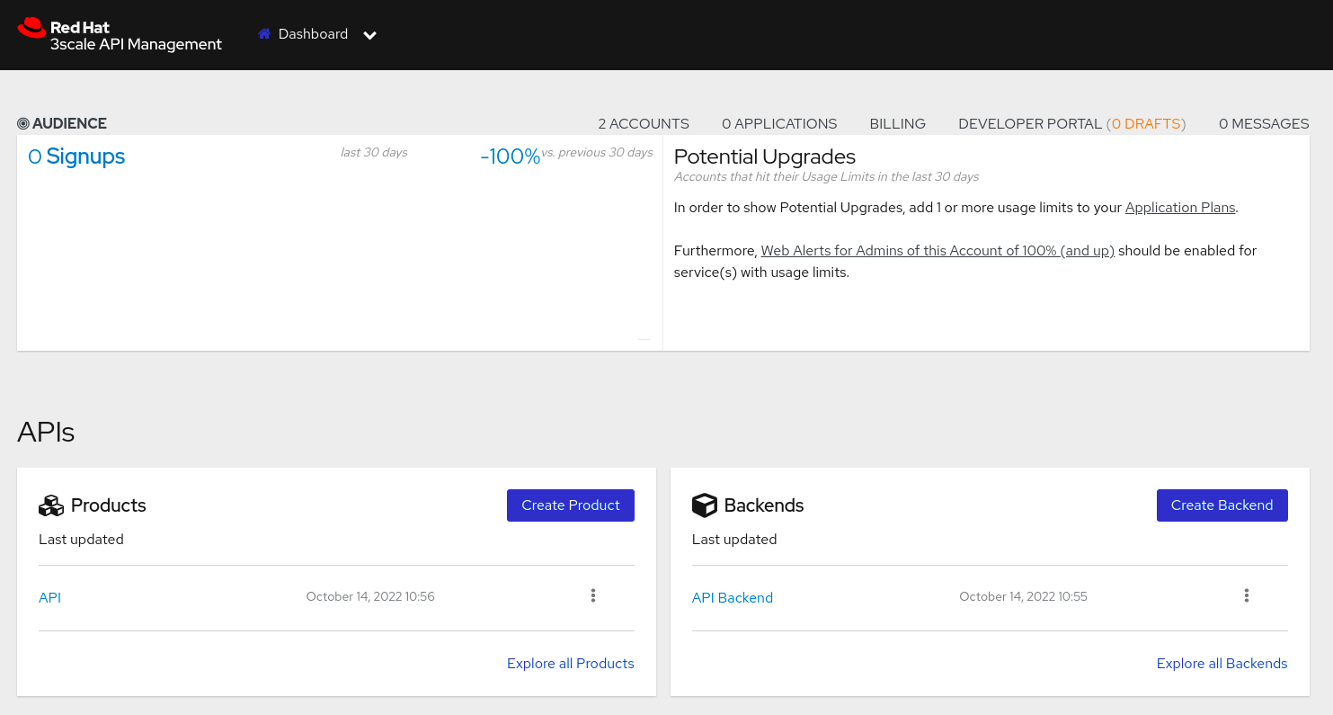This screenshot has height=715, width=1333.
Task: Click the Create Product button
Action: [x=571, y=505]
